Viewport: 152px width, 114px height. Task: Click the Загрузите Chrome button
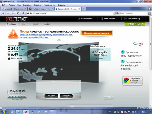132,80
